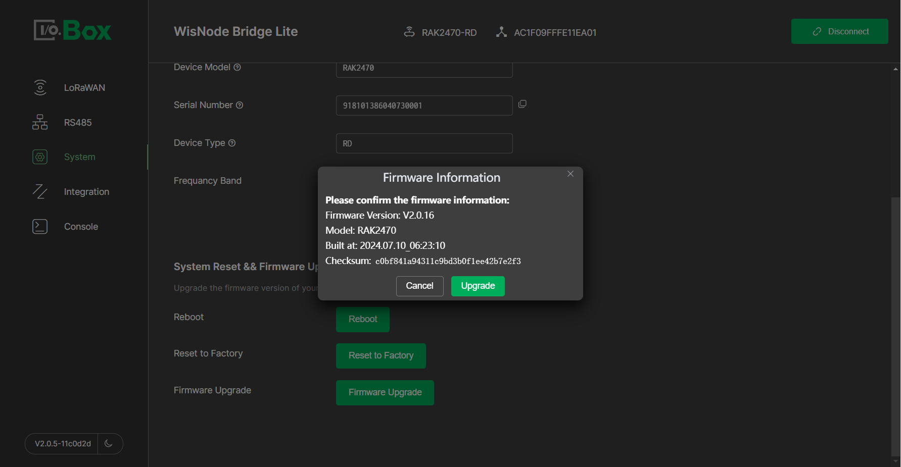The image size is (901, 467).
Task: Click the AC1F09FFFE11EA01 device EUI text
Action: [x=555, y=33]
